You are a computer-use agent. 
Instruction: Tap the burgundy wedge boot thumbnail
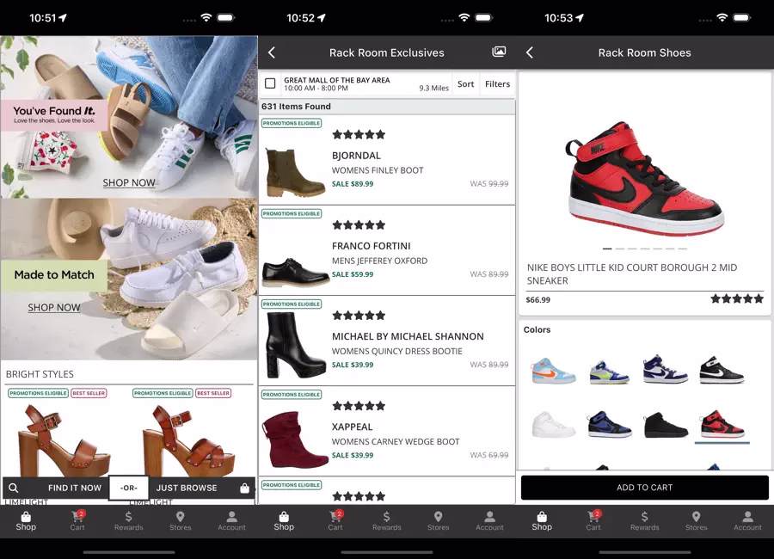pyautogui.click(x=295, y=440)
